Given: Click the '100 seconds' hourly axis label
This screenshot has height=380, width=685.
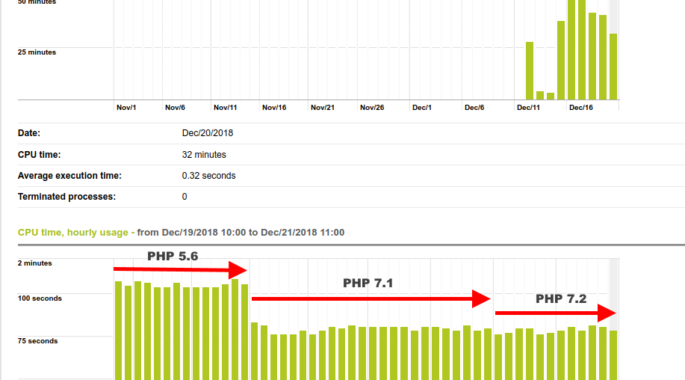Looking at the screenshot, I should pyautogui.click(x=40, y=298).
